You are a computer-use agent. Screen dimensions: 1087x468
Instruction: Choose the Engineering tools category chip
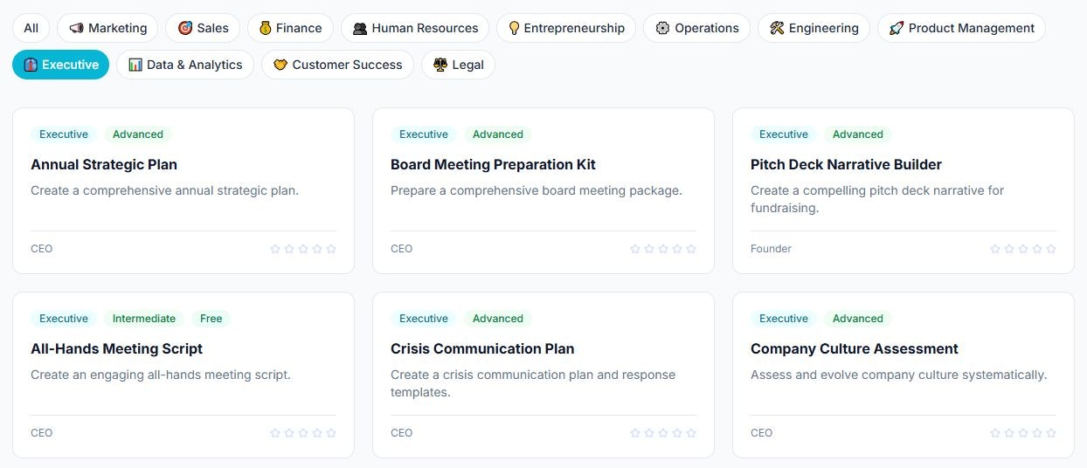click(814, 28)
